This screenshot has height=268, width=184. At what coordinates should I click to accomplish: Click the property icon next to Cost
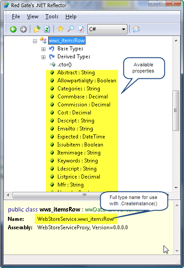[52, 113]
